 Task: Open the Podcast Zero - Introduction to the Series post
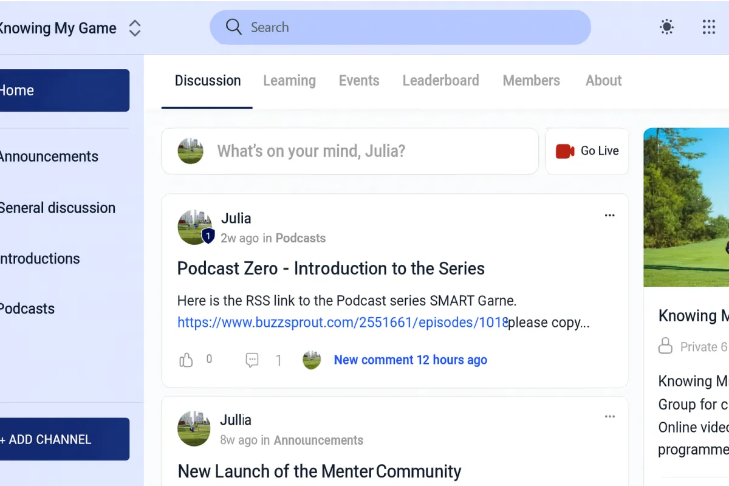[x=331, y=269]
